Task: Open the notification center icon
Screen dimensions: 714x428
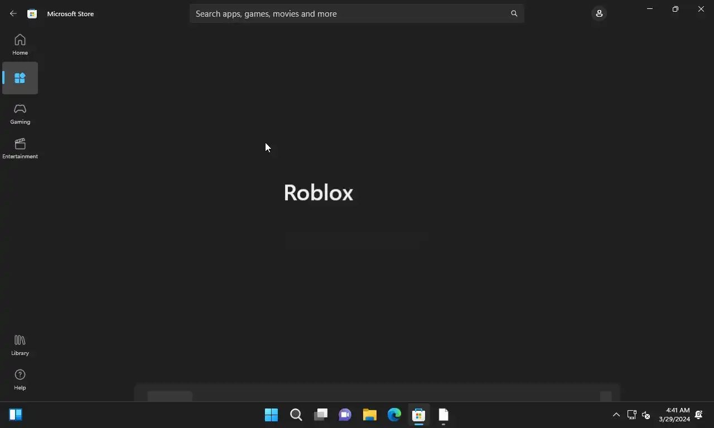Action: (699, 415)
